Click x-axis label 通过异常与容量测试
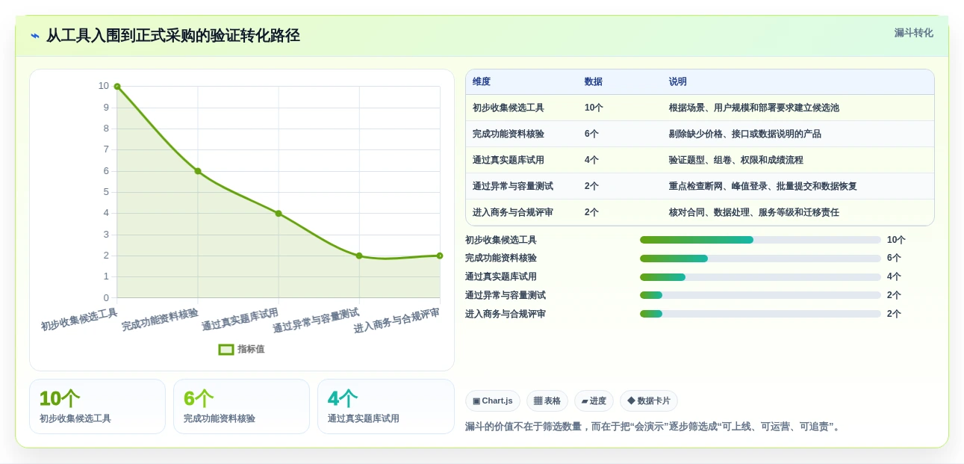The height and width of the screenshot is (464, 964). [x=316, y=321]
